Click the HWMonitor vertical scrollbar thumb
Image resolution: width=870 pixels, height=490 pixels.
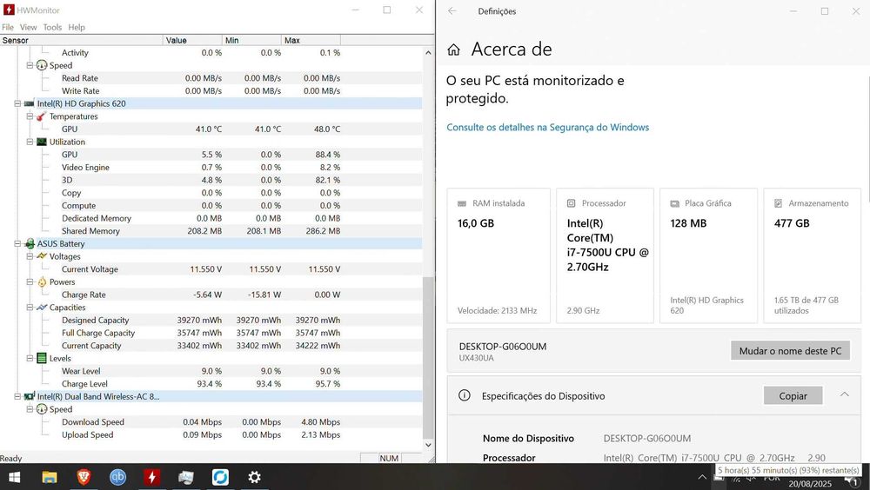pos(428,357)
